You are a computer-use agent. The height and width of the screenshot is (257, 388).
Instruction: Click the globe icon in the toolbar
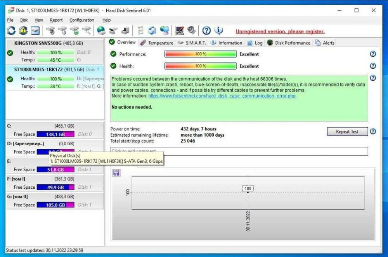click(x=101, y=30)
